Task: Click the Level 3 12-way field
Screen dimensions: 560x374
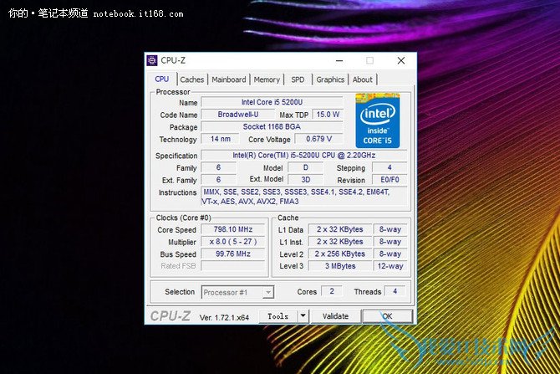Action: 390,266
